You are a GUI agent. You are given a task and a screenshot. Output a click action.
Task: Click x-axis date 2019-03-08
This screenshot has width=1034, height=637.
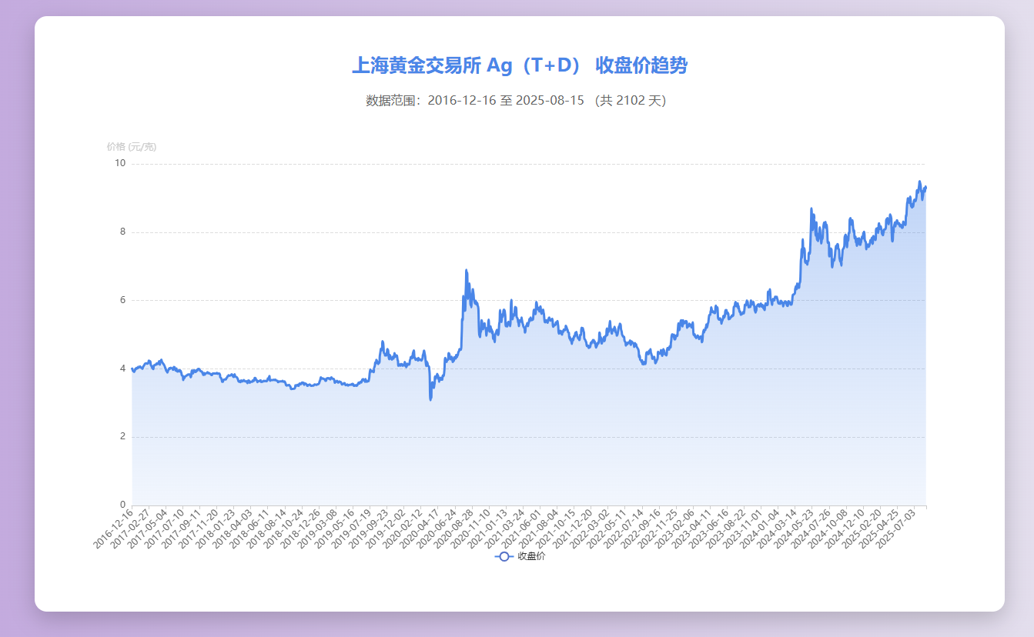click(x=317, y=529)
